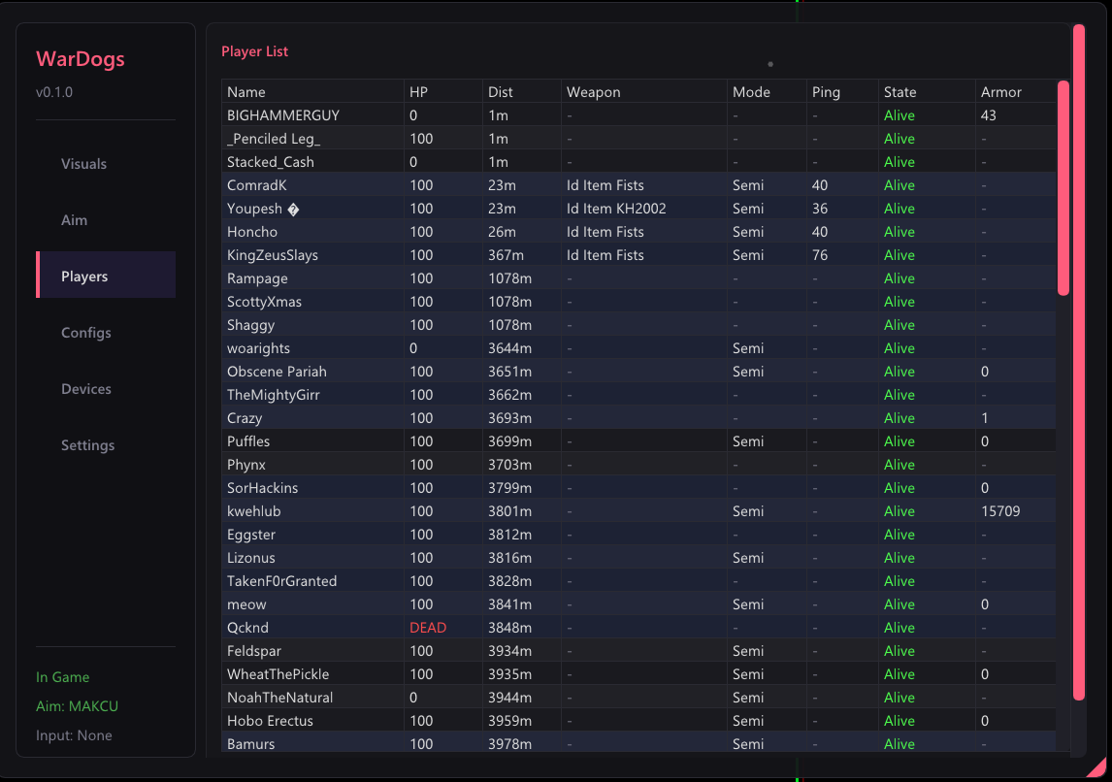Select the _Penciled Leg_ player name

tap(274, 139)
